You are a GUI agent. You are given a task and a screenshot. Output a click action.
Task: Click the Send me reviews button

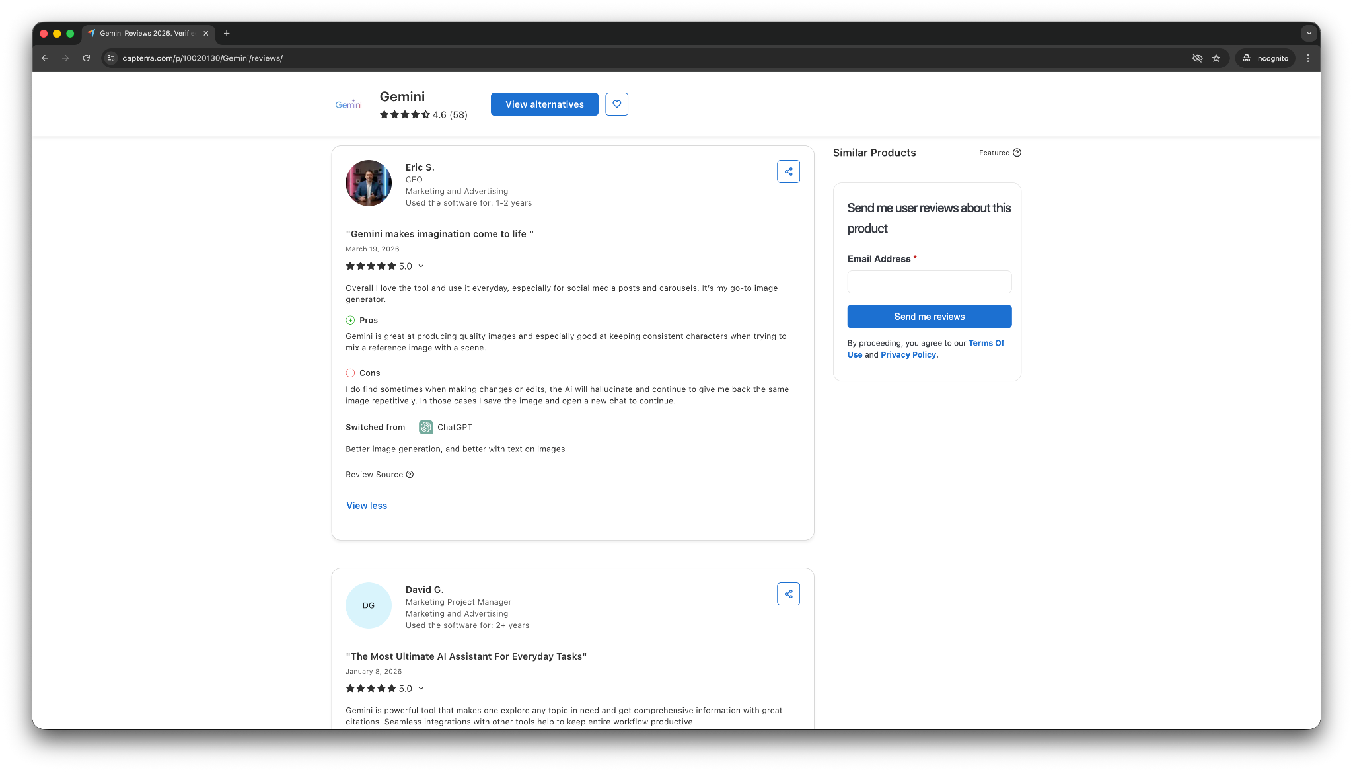(x=929, y=317)
